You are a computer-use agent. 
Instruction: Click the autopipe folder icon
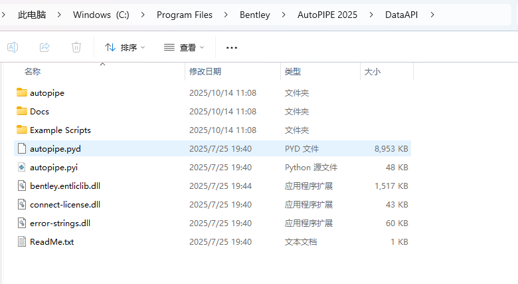(x=22, y=92)
